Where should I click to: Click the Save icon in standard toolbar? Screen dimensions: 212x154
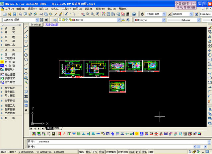[15, 14]
